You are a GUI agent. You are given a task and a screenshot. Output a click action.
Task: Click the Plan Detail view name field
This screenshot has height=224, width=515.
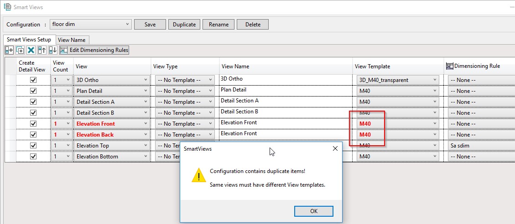point(285,90)
